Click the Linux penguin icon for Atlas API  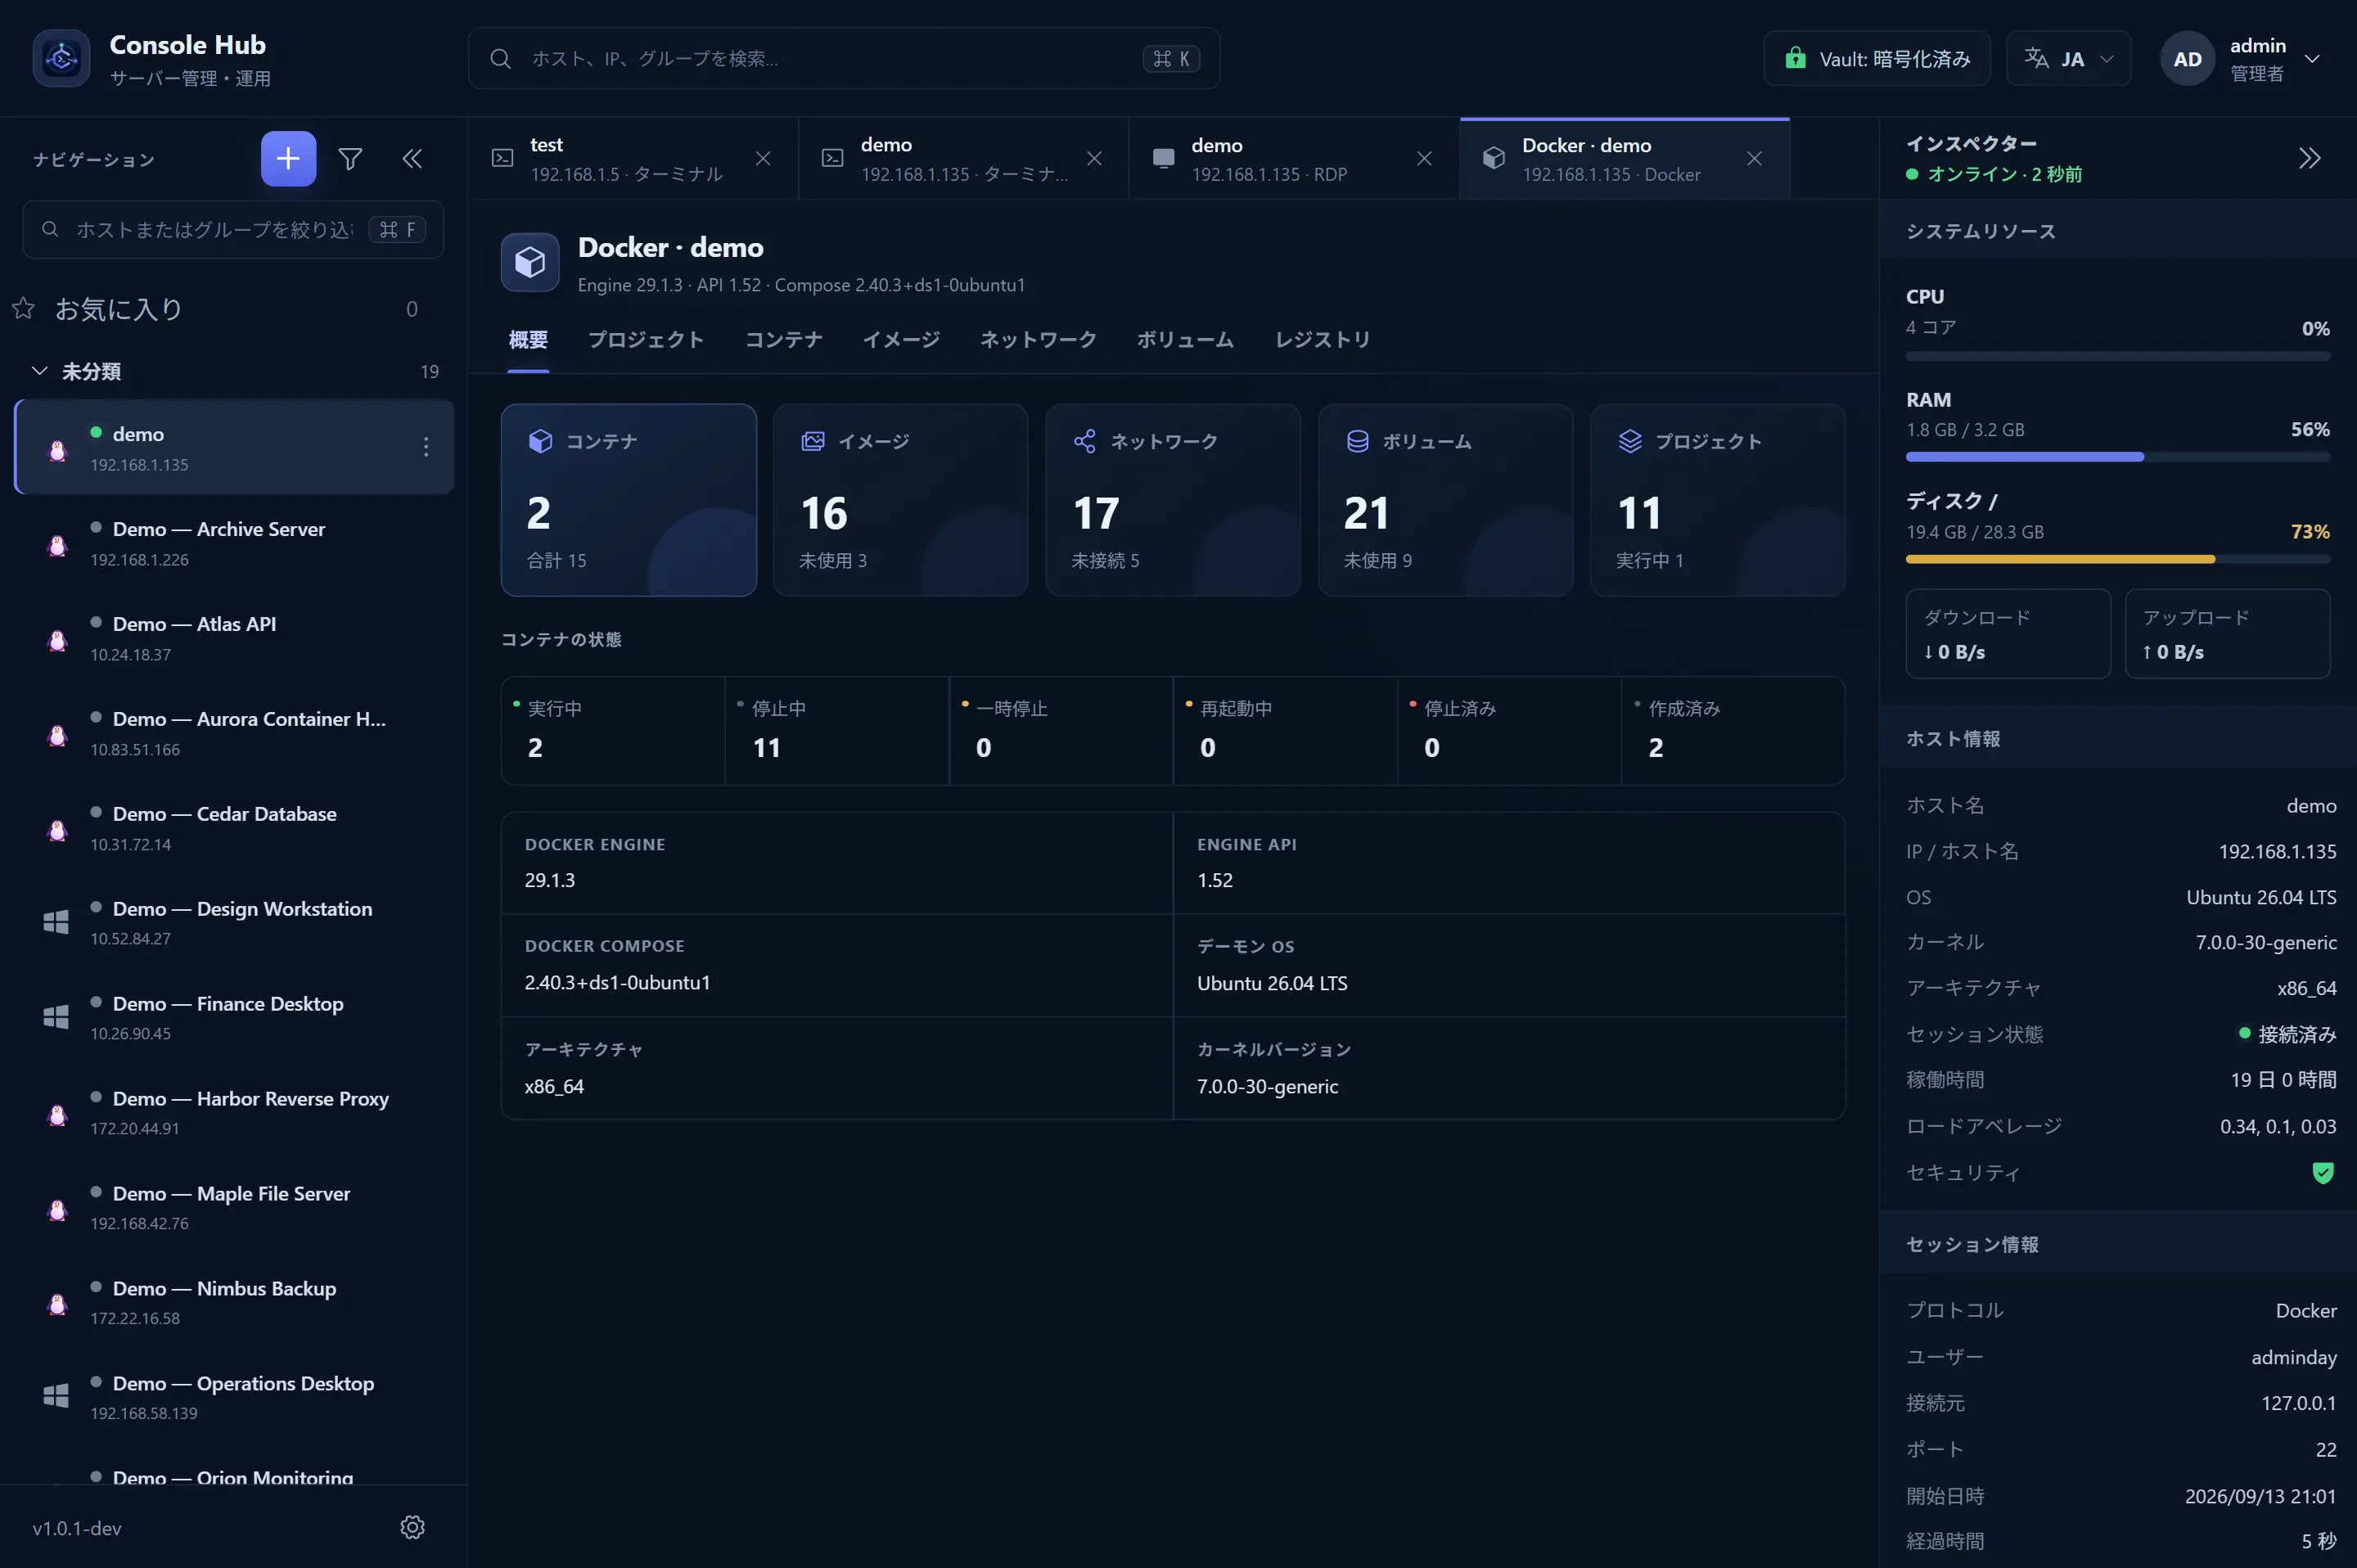tap(57, 640)
